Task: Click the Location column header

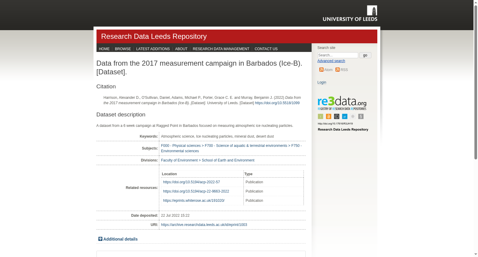Action: coord(169,174)
